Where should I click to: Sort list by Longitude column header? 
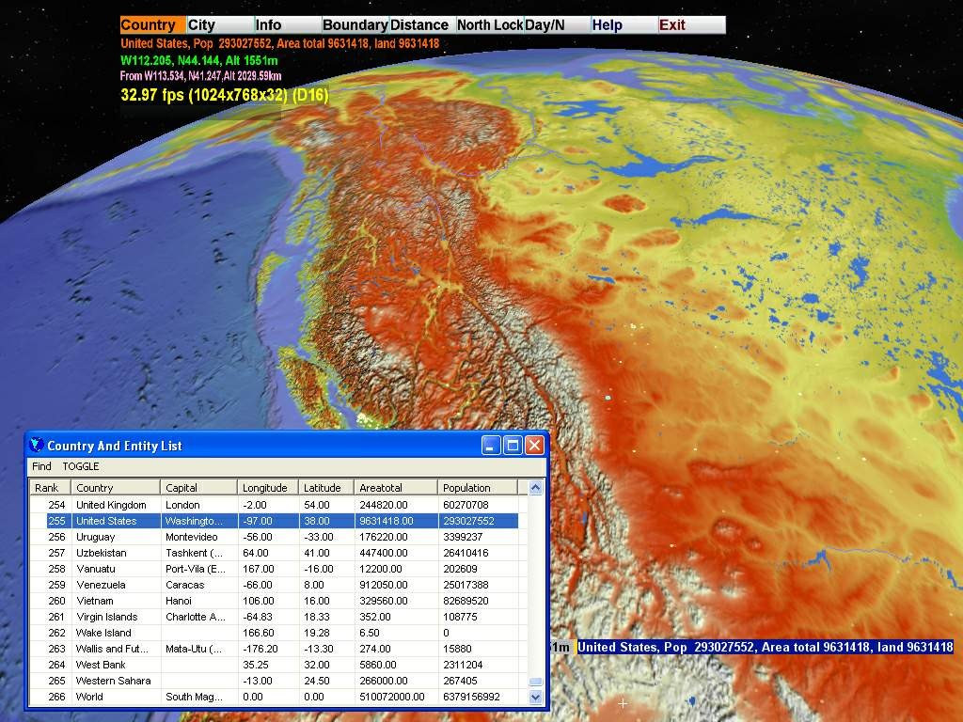[268, 488]
